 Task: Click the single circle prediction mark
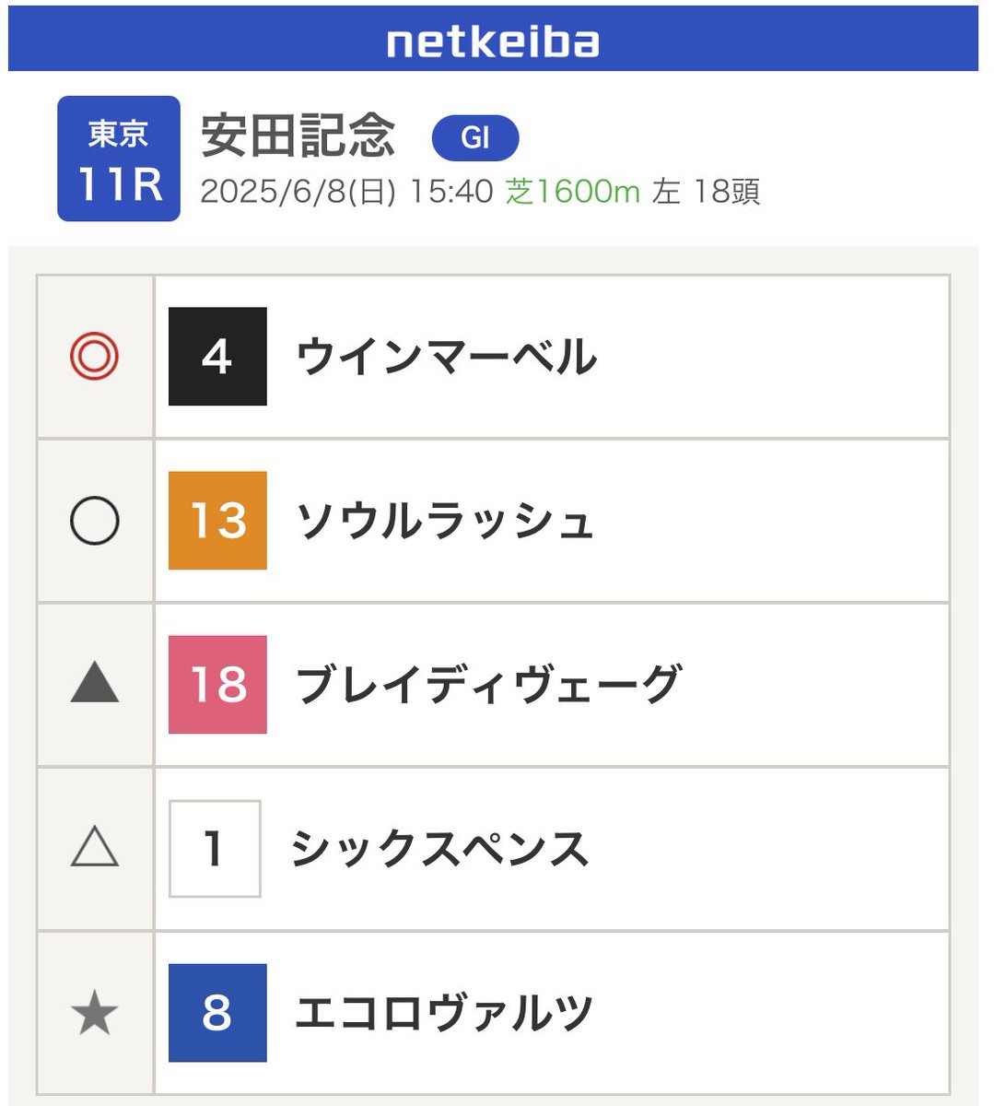click(95, 521)
